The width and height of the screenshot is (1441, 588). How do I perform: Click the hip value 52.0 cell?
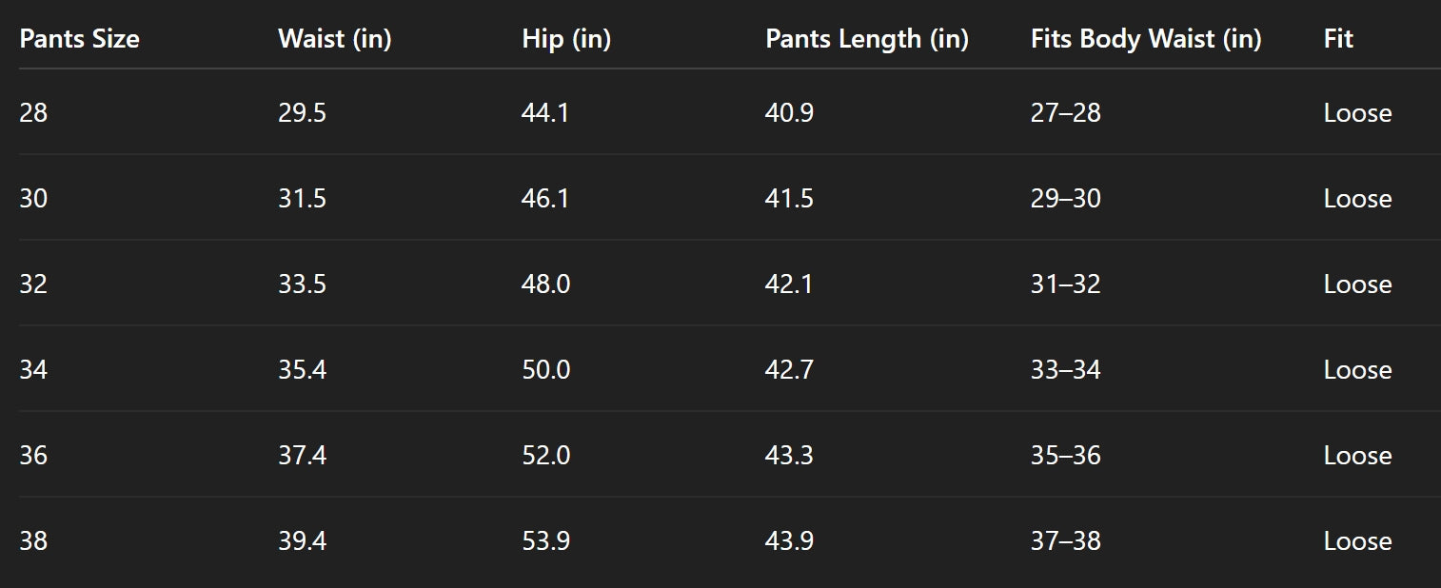point(546,456)
